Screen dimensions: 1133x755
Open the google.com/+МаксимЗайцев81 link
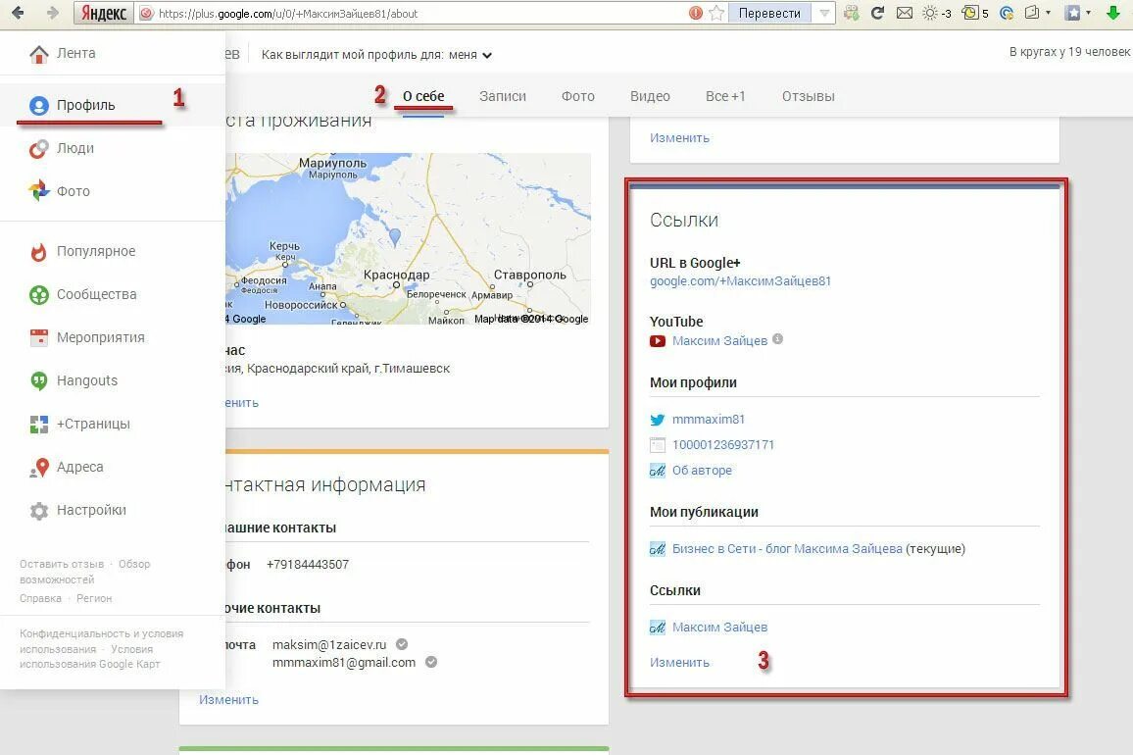click(x=740, y=281)
